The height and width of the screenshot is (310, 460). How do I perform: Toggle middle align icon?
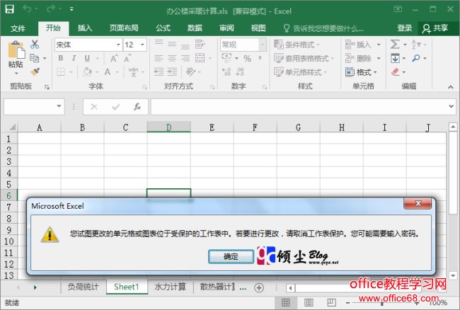172,45
